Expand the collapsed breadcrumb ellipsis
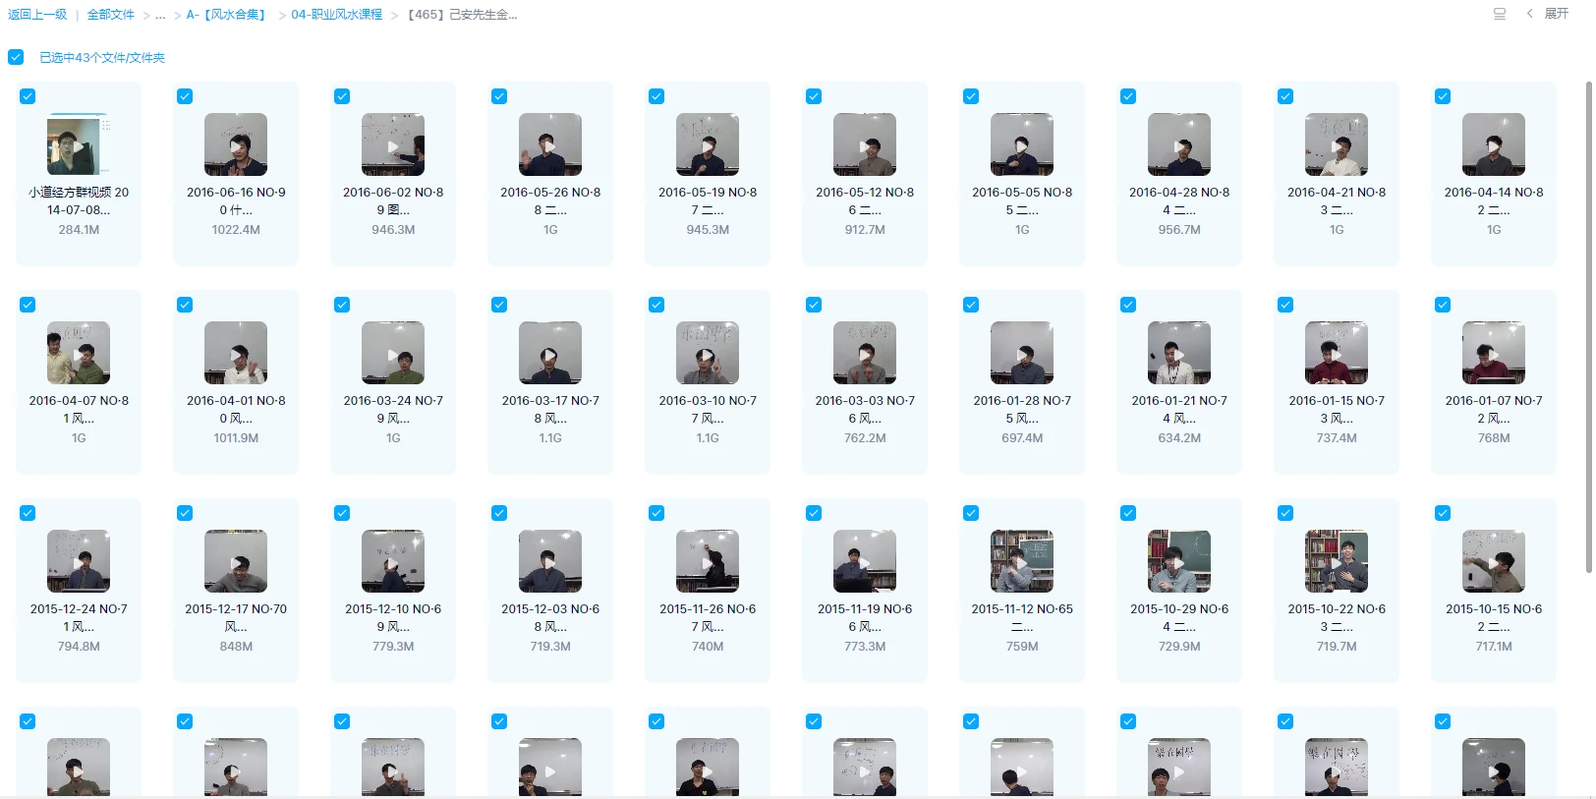This screenshot has height=799, width=1596. [x=160, y=15]
